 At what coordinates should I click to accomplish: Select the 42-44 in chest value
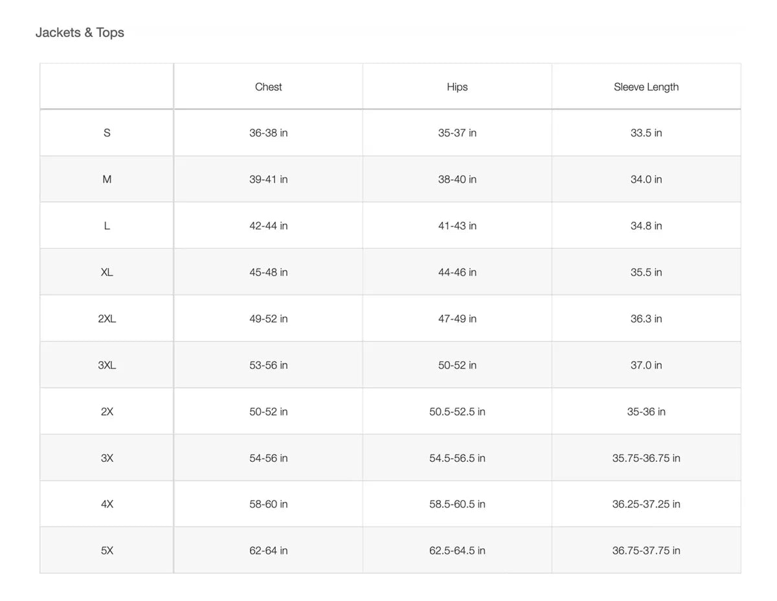coord(268,226)
